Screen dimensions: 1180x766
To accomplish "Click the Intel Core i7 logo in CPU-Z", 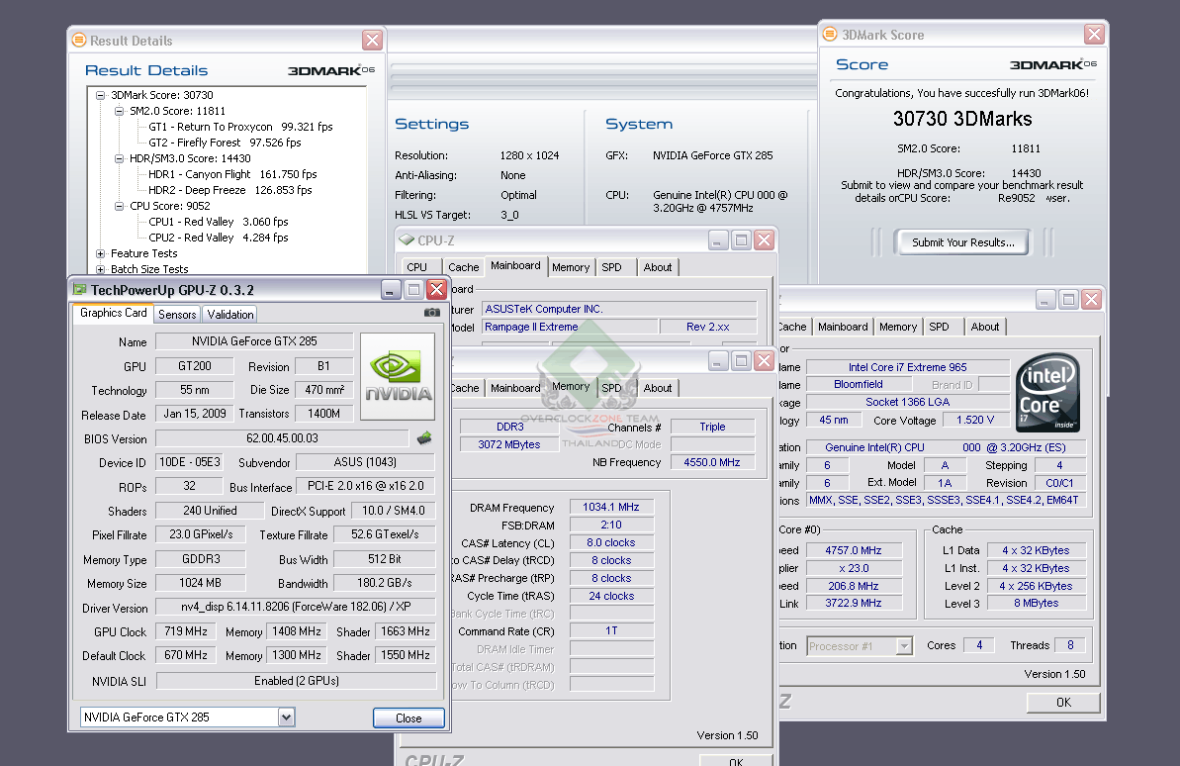I will pyautogui.click(x=1047, y=393).
